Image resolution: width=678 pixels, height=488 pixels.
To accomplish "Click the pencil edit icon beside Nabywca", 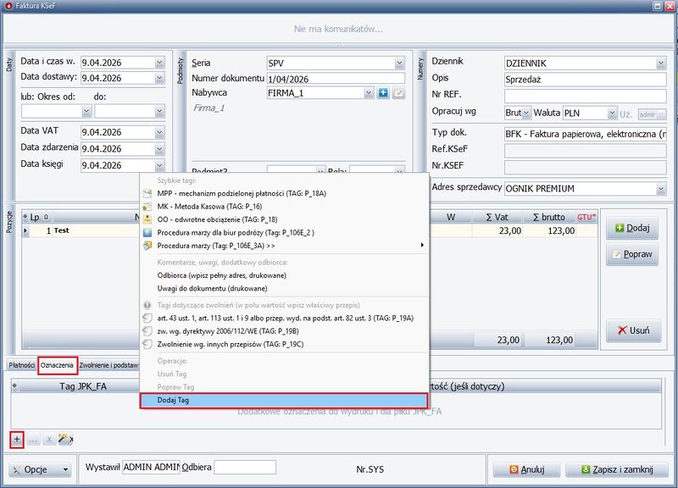I will click(x=398, y=92).
